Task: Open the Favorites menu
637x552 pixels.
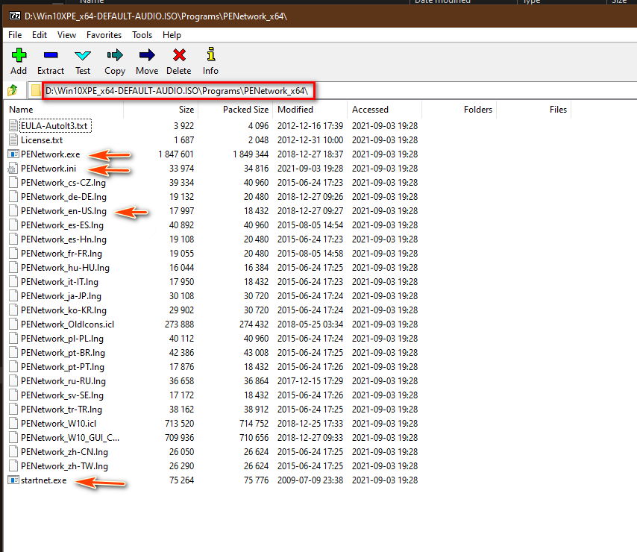Action: tap(104, 35)
